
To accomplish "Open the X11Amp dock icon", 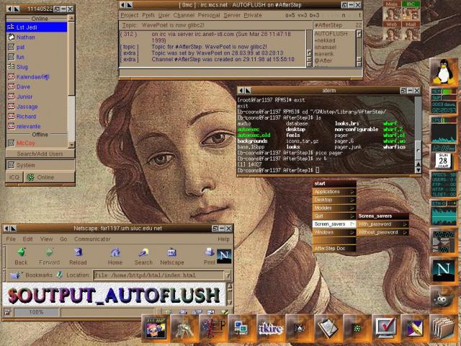I will (156, 328).
